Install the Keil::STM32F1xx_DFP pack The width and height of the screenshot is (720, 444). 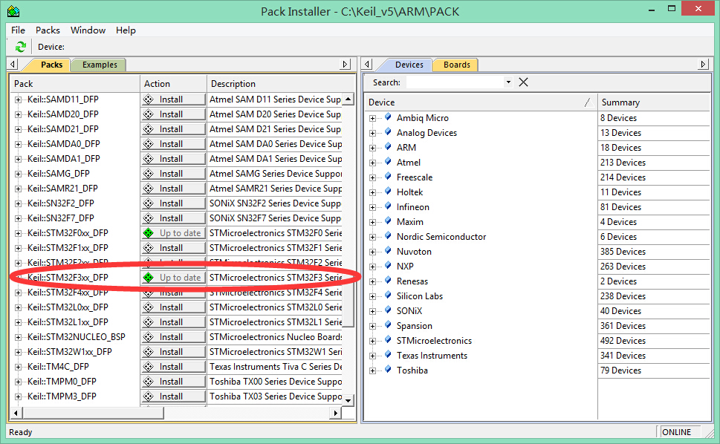tap(173, 248)
